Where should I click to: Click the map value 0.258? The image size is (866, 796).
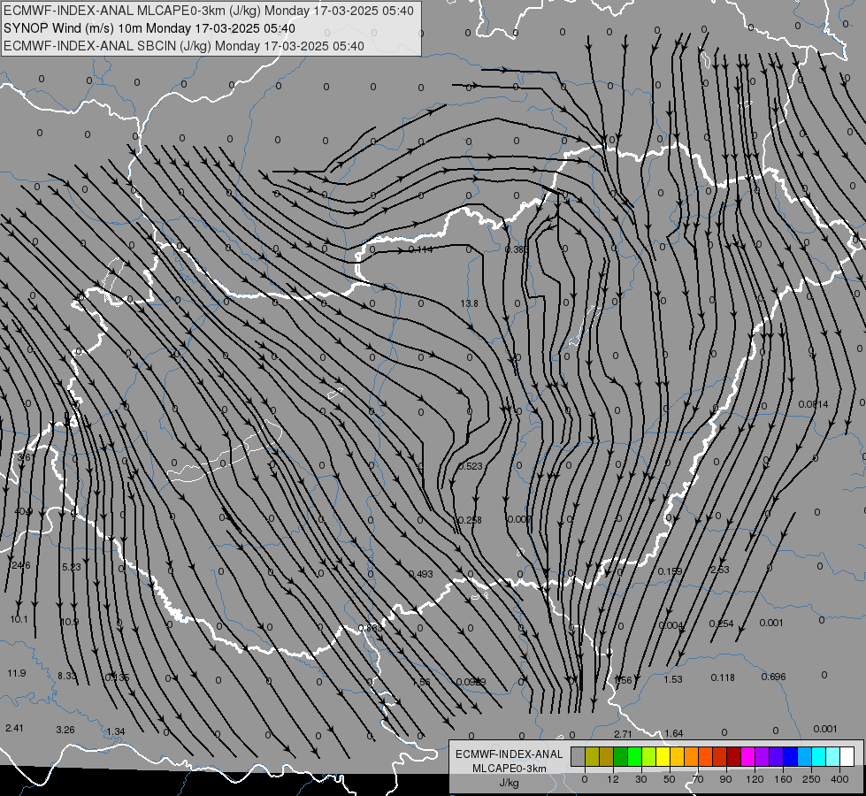[470, 520]
